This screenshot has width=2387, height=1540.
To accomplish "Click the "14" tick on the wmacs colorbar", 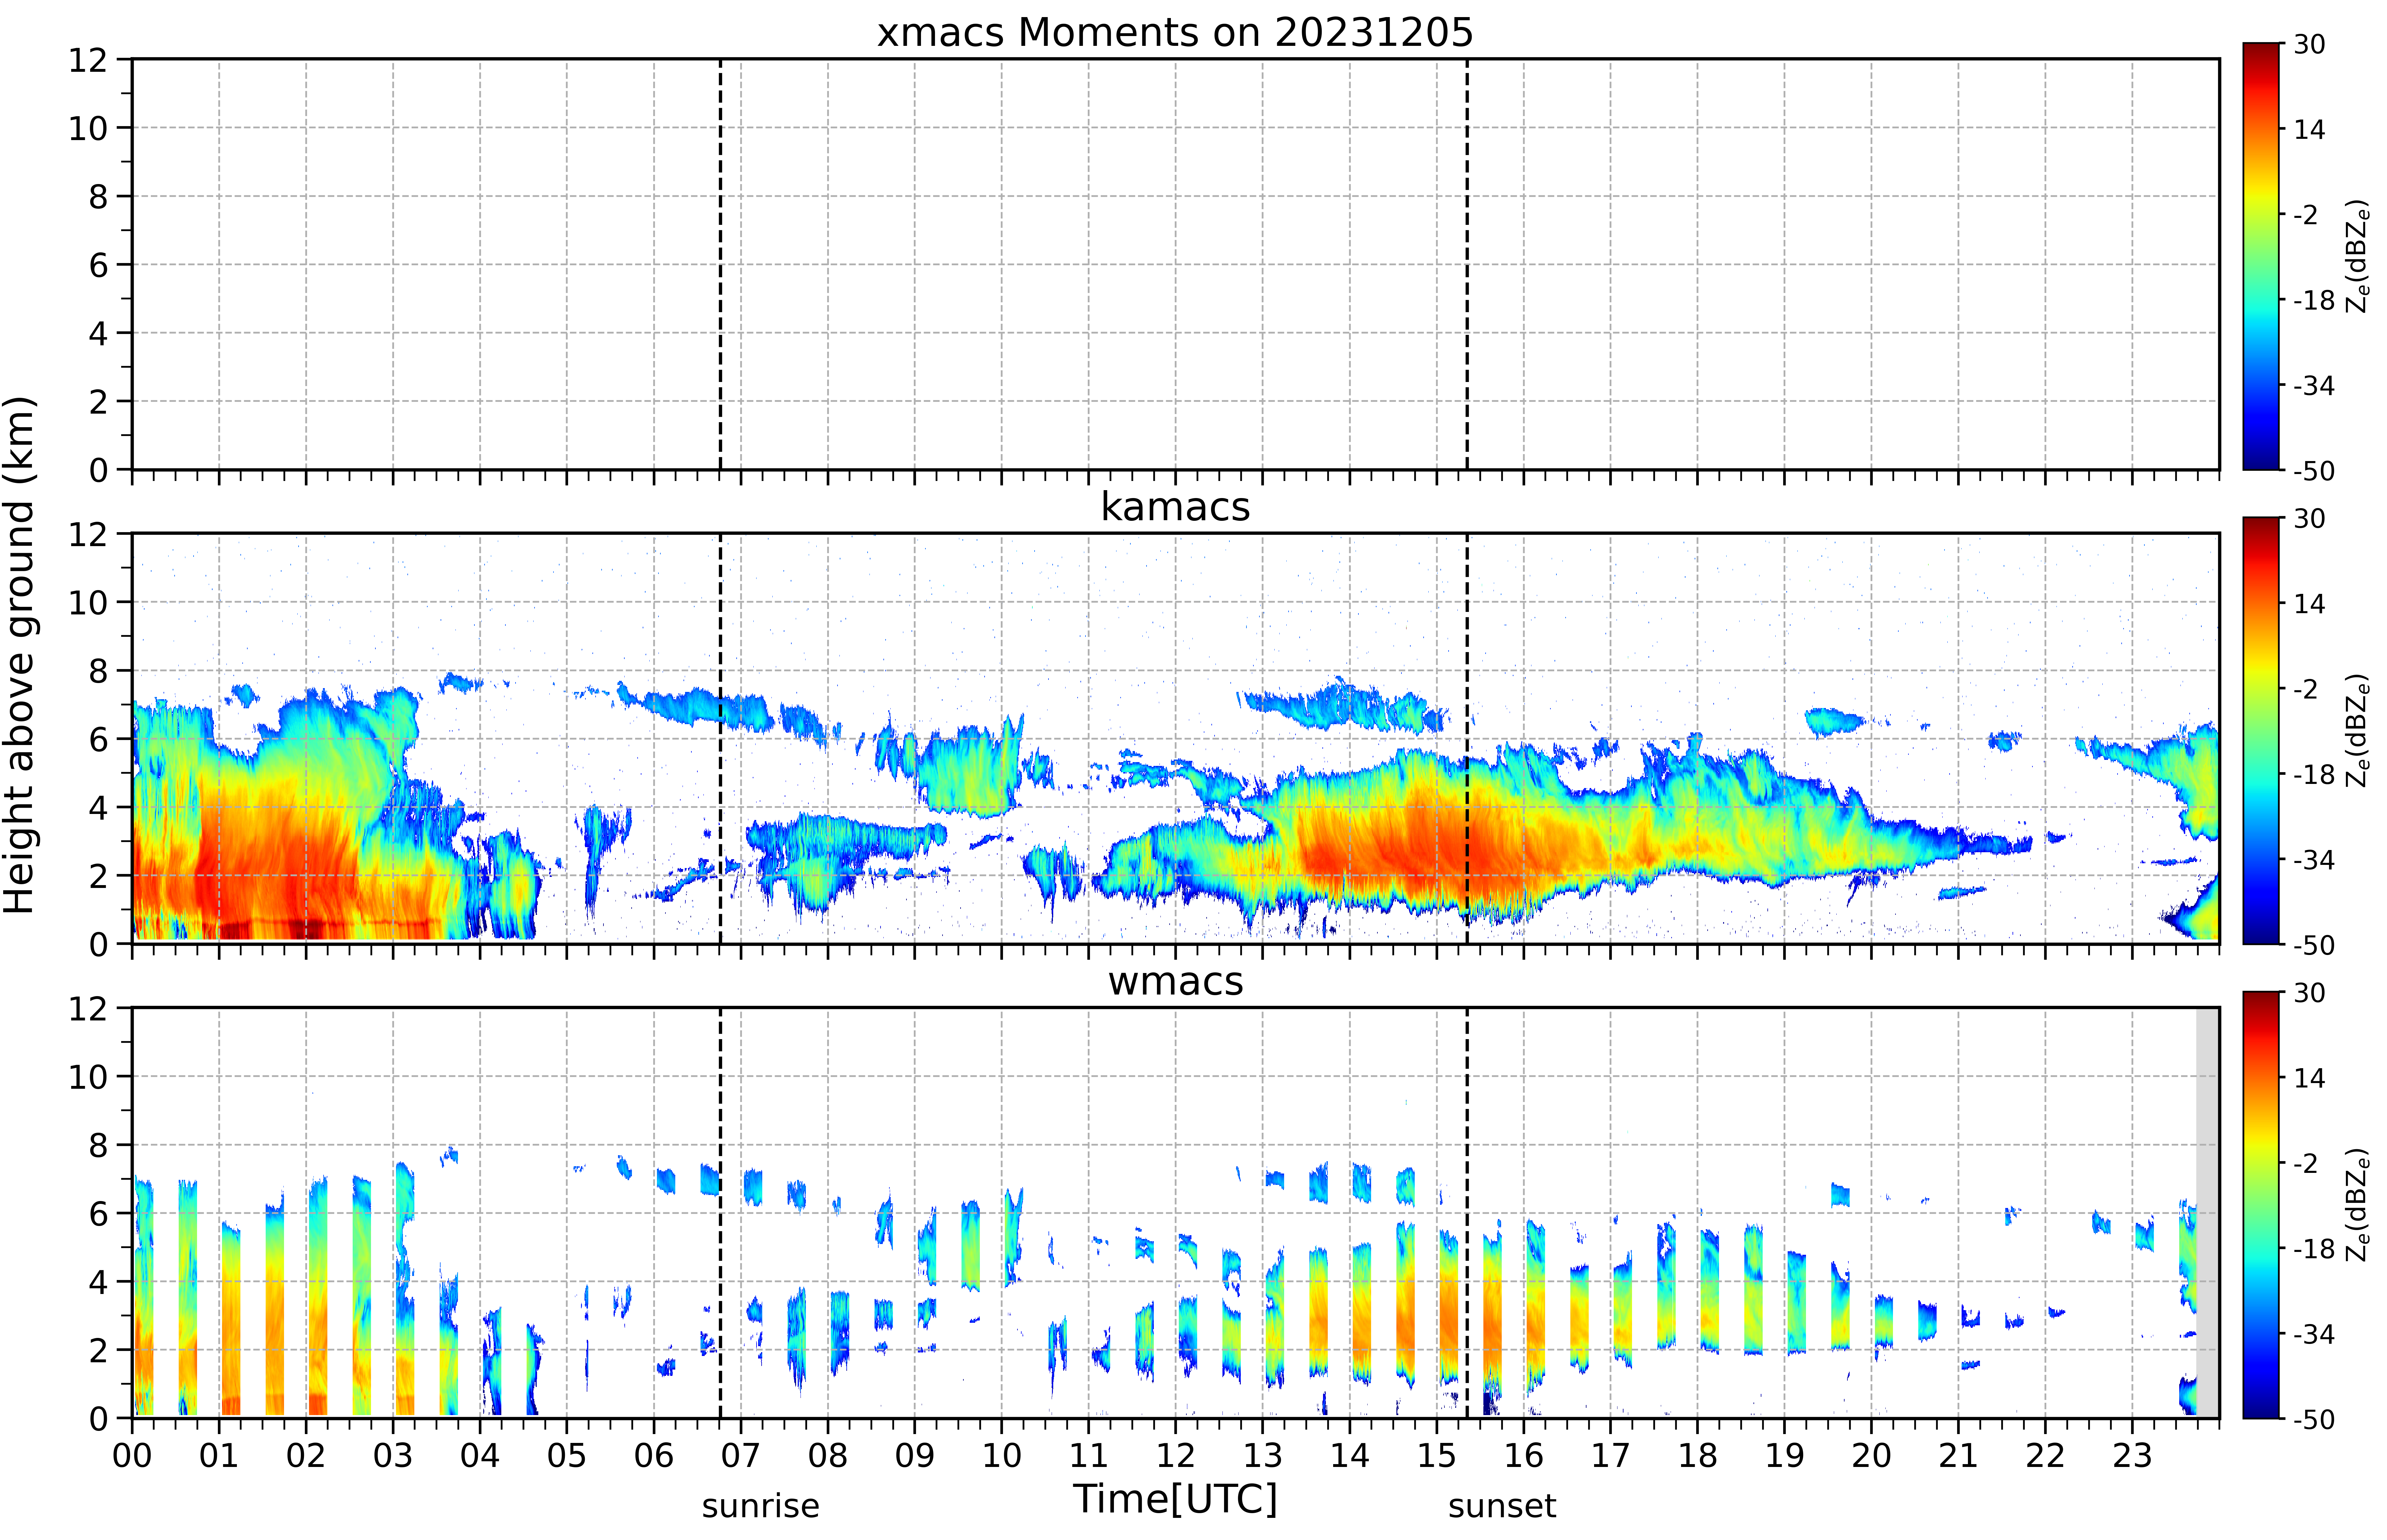I will (x=2309, y=1078).
